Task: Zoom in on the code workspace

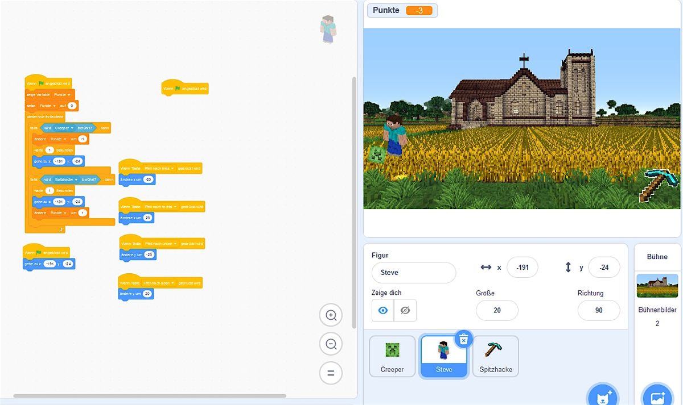Action: click(x=331, y=315)
